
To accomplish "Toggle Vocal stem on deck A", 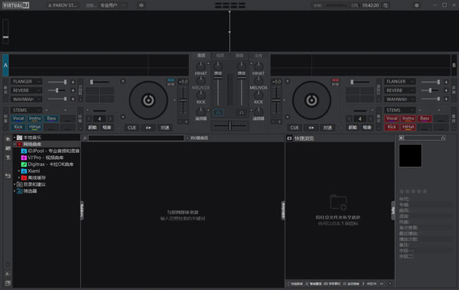I will pyautogui.click(x=18, y=119).
